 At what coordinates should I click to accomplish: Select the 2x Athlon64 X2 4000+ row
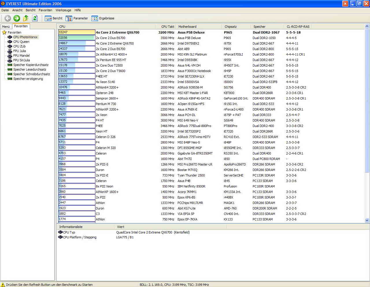[x=211, y=54]
